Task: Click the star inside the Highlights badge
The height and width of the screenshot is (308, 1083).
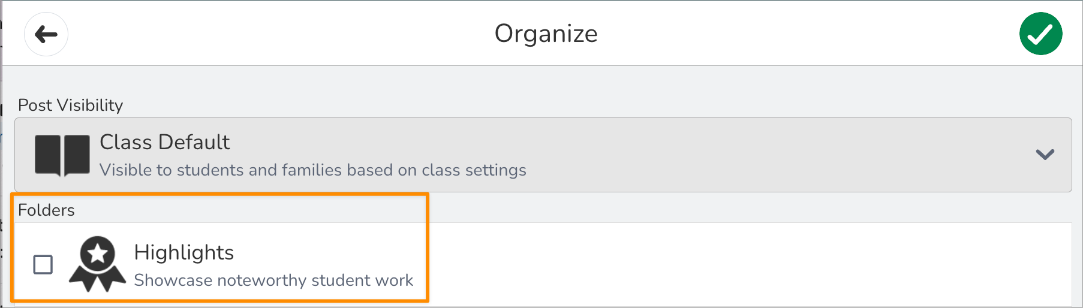Action: pyautogui.click(x=97, y=254)
